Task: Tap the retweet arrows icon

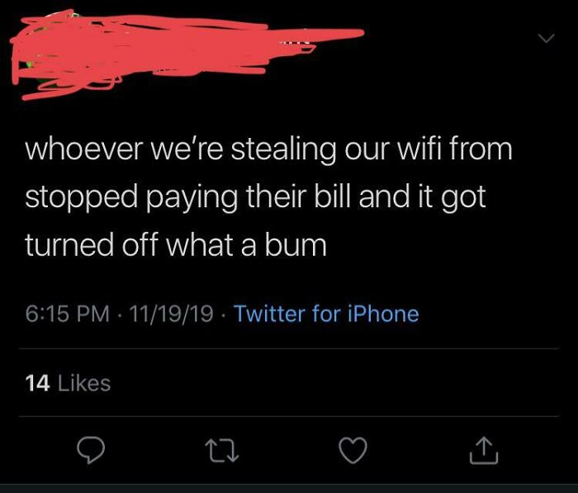Action: [221, 450]
